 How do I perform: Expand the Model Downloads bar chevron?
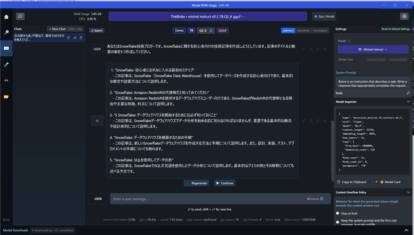406,230
